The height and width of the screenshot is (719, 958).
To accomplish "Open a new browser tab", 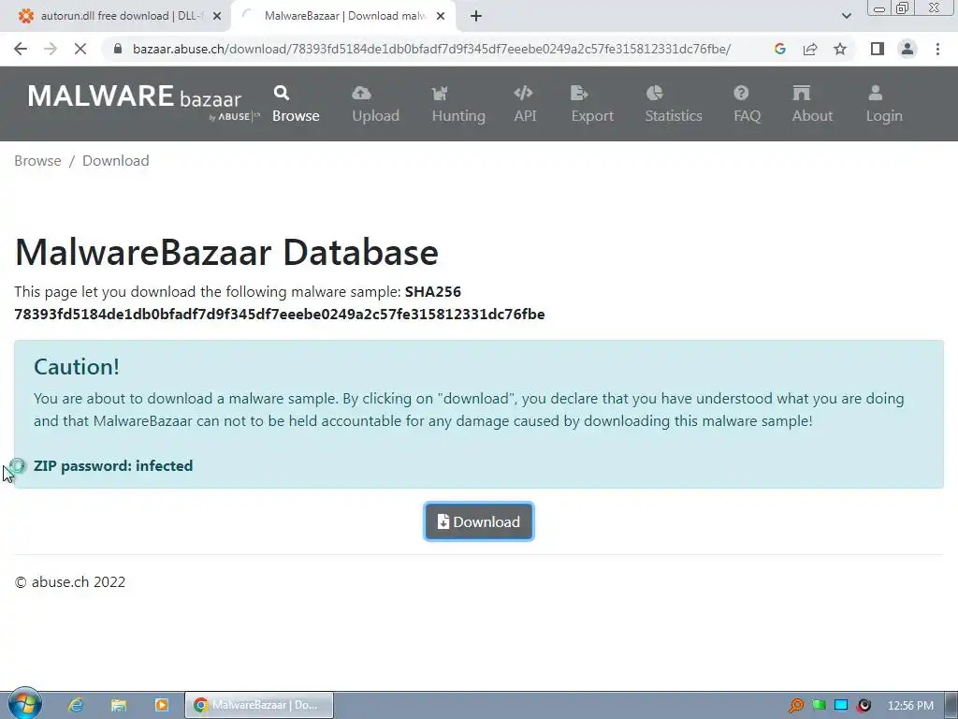I will click(476, 17).
